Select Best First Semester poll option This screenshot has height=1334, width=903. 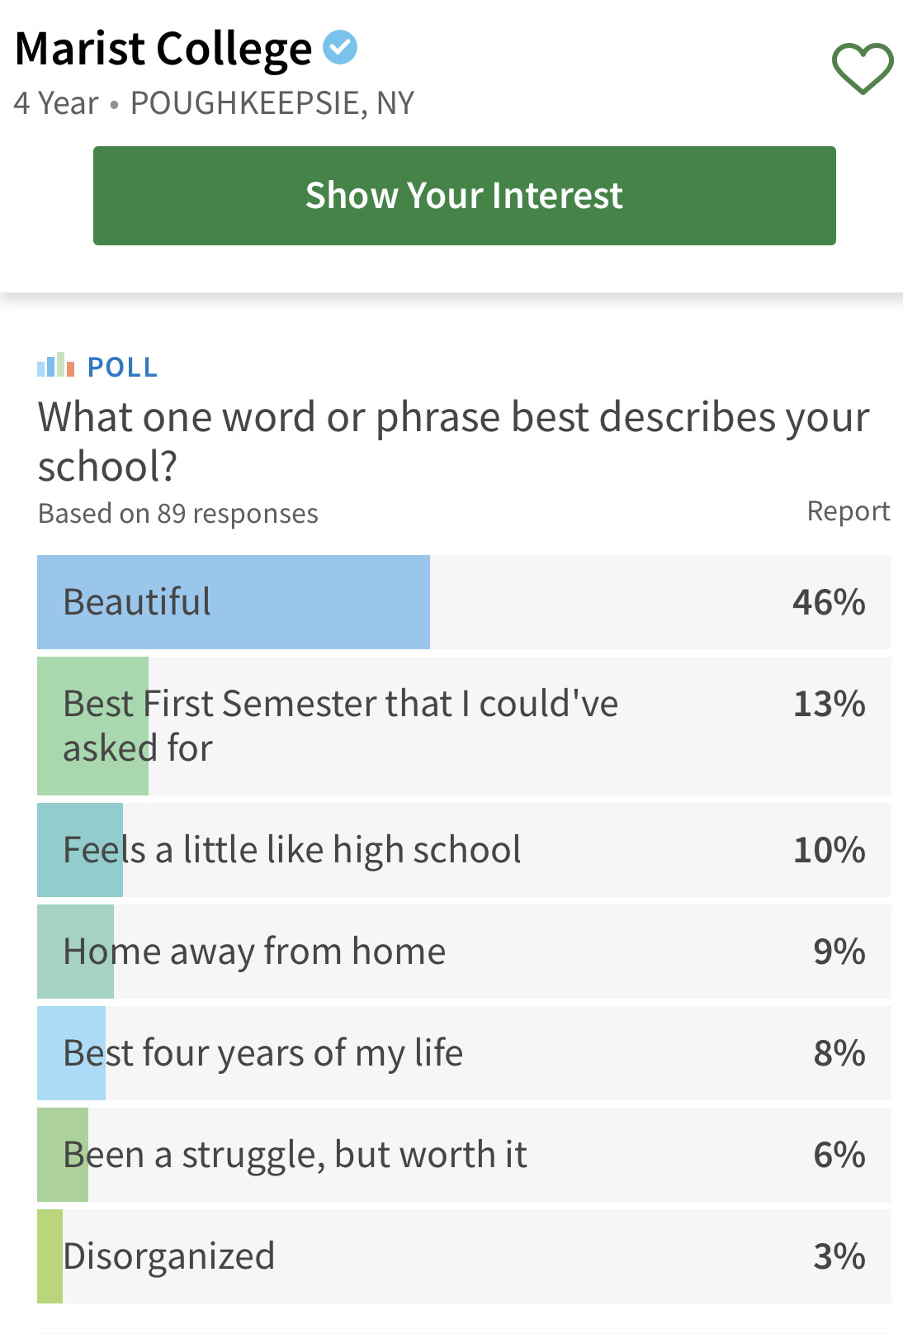[x=464, y=726]
